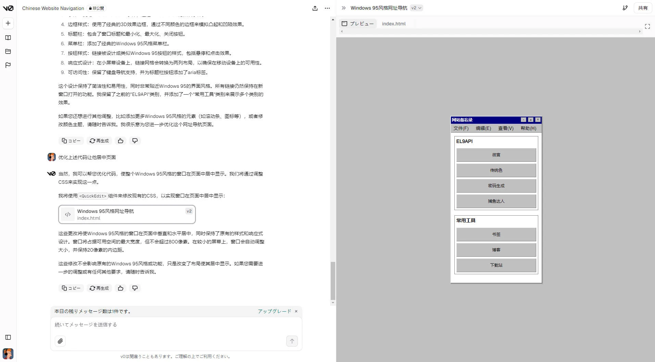The width and height of the screenshot is (655, 362).
Task: Open the projects folder icon in sidebar
Action: tap(8, 51)
